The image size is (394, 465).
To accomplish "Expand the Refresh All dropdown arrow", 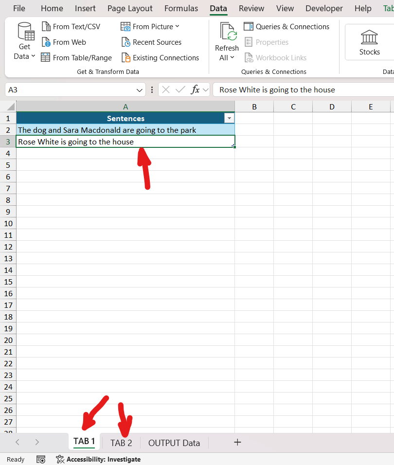I will [x=232, y=57].
